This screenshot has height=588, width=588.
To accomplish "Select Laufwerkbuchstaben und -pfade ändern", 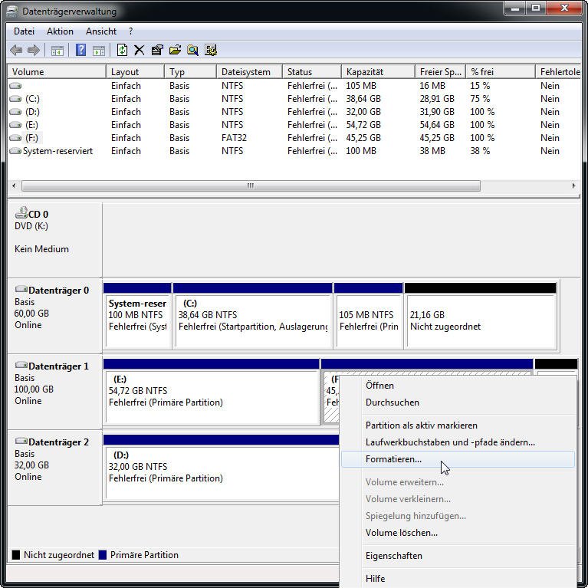I will [x=458, y=442].
